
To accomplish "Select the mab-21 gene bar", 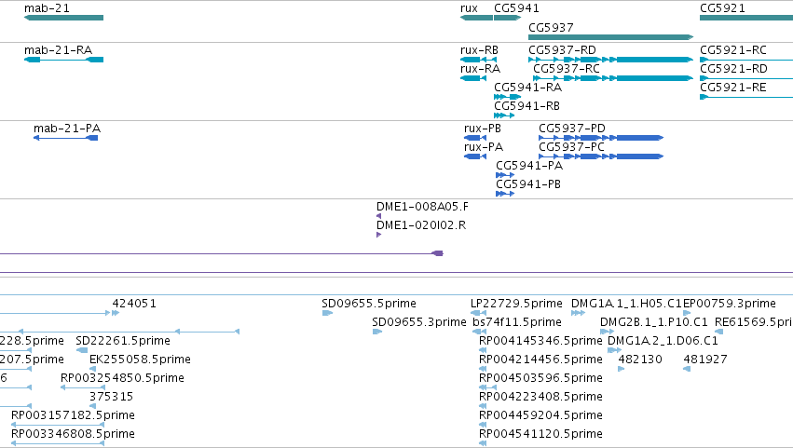I will (63, 18).
